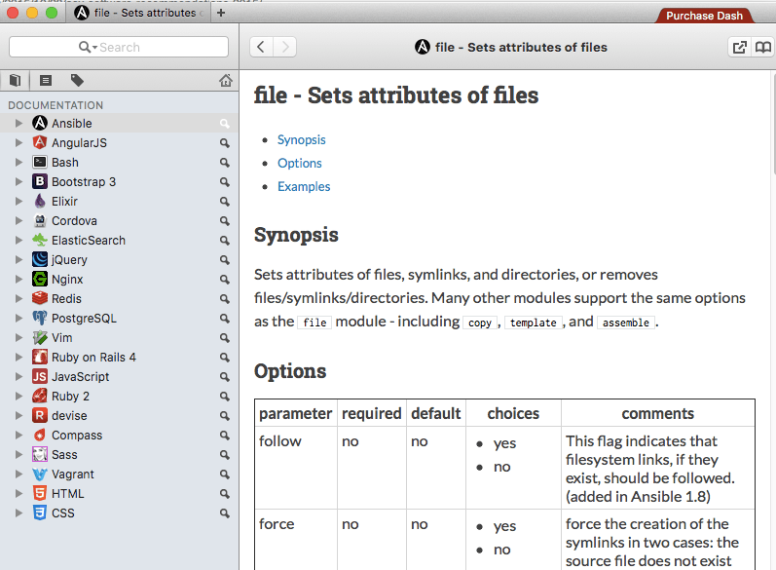776x570 pixels.
Task: Search within the ElasticSearch docset
Action: coord(225,241)
